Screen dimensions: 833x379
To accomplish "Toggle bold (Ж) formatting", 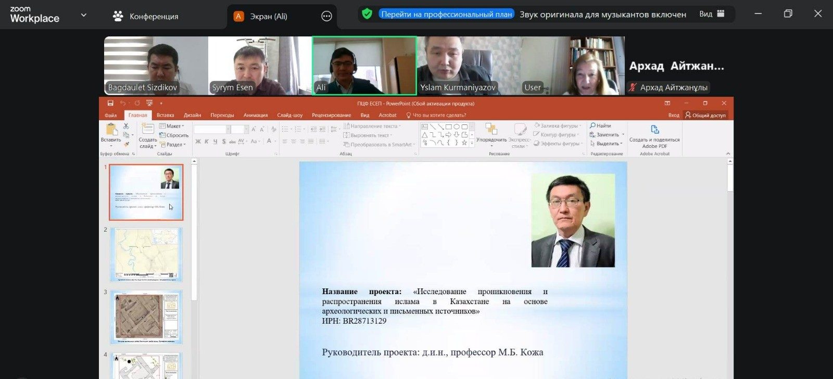I will [198, 142].
